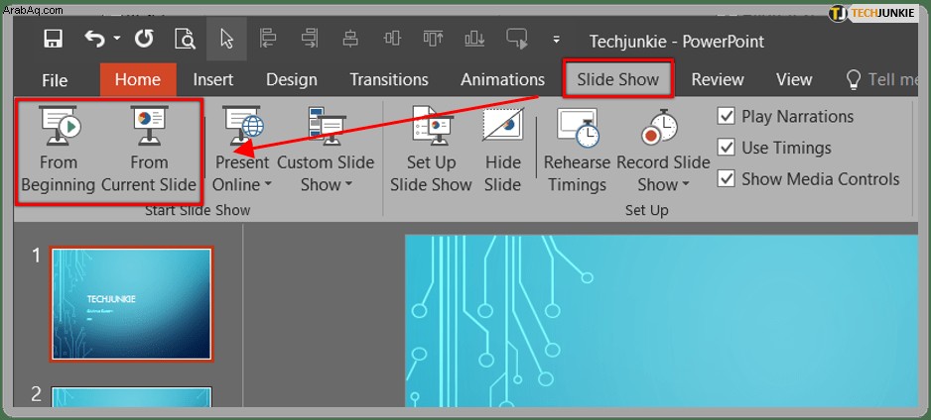931x420 pixels.
Task: Select the pointer Select Objects tool
Action: (226, 39)
